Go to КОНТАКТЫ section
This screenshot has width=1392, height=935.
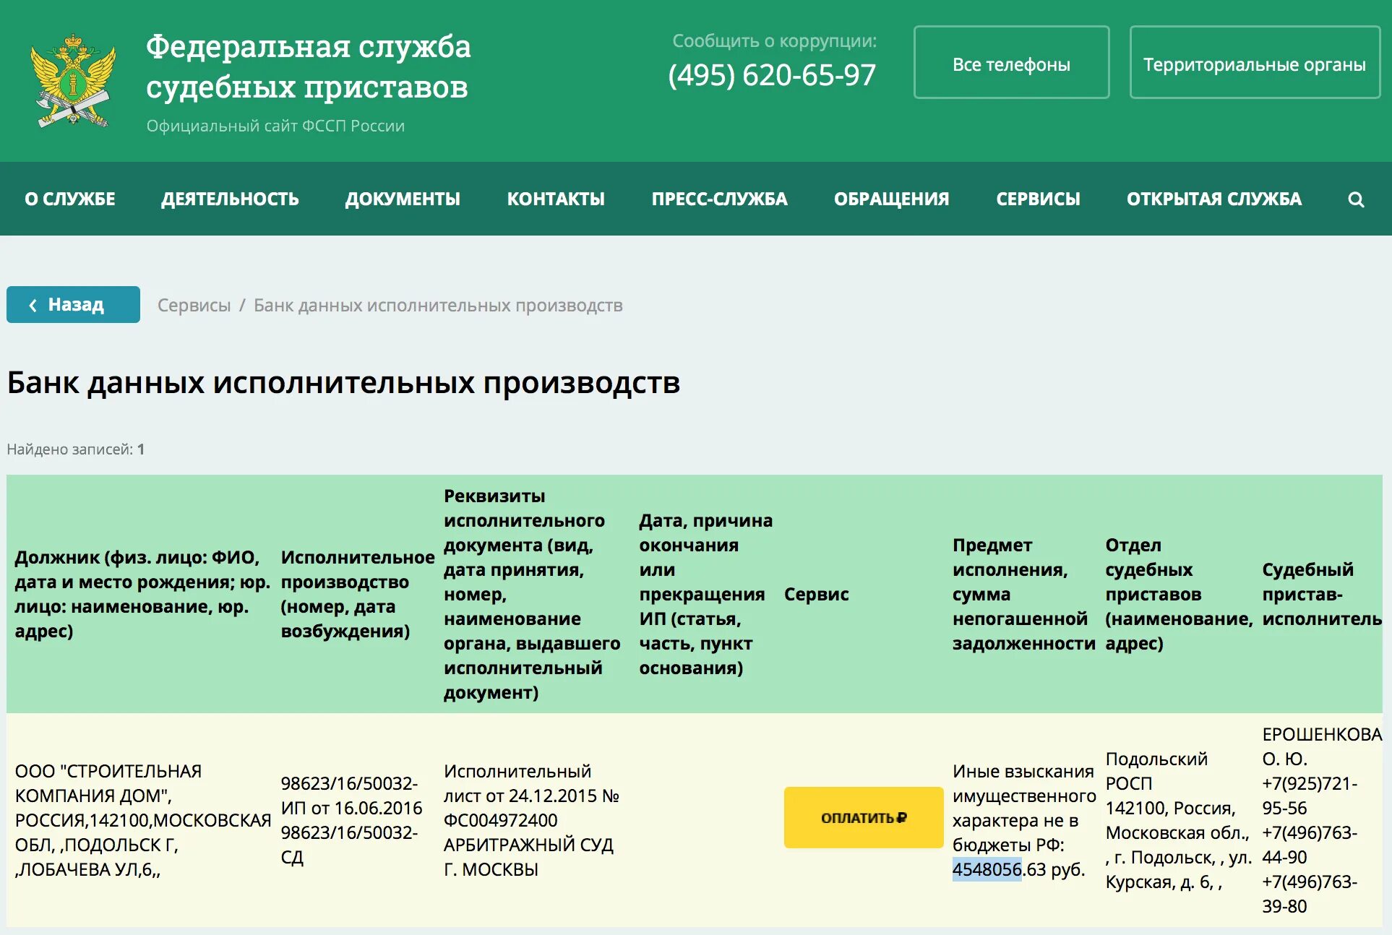point(556,199)
